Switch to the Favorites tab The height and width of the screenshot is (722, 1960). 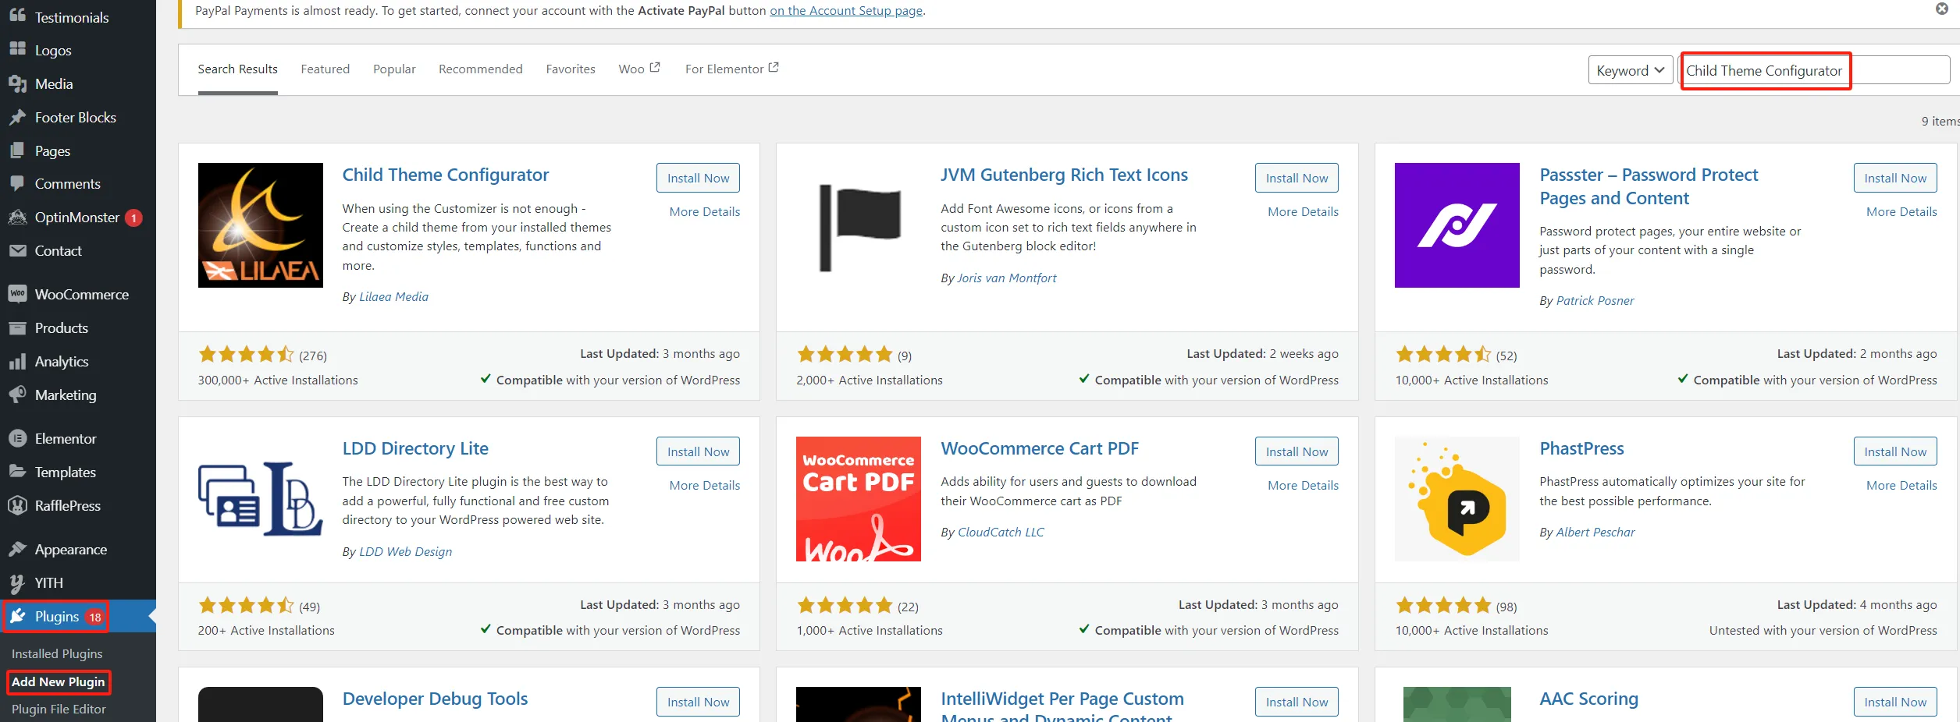(x=571, y=69)
